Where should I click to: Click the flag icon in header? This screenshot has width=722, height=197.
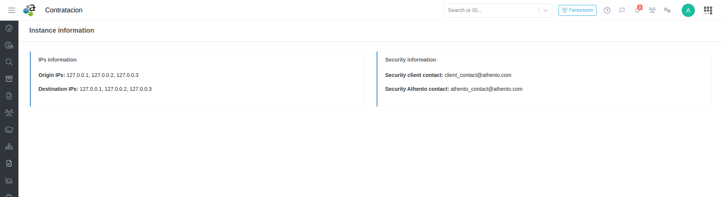[x=622, y=10]
